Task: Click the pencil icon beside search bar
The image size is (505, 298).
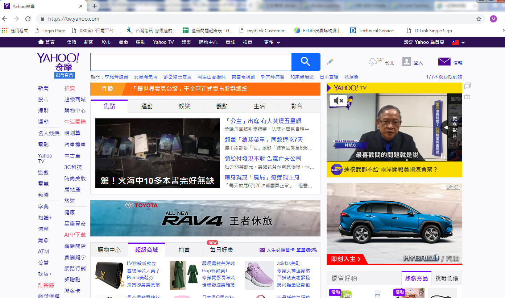Action: 330,62
